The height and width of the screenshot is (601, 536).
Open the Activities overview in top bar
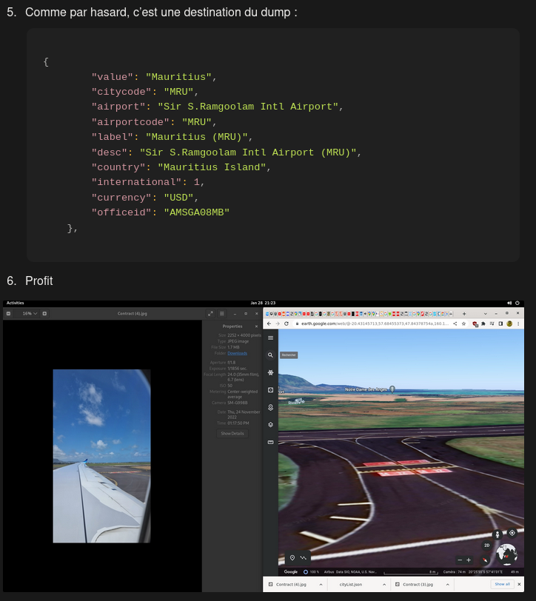(x=15, y=303)
